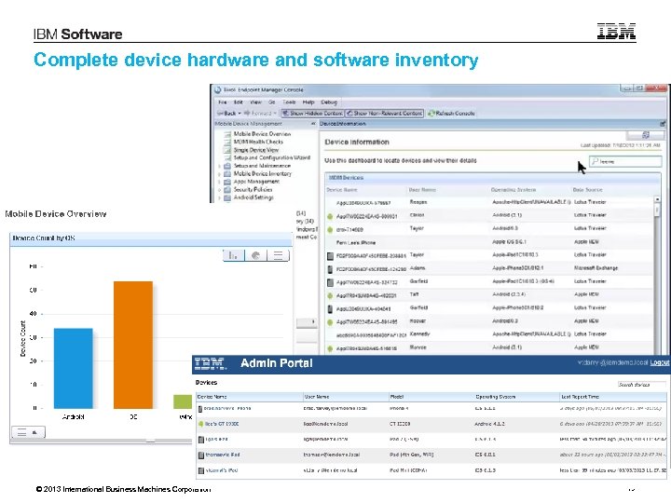Open the Edit menu
The width and height of the screenshot is (671, 503).
[239, 102]
